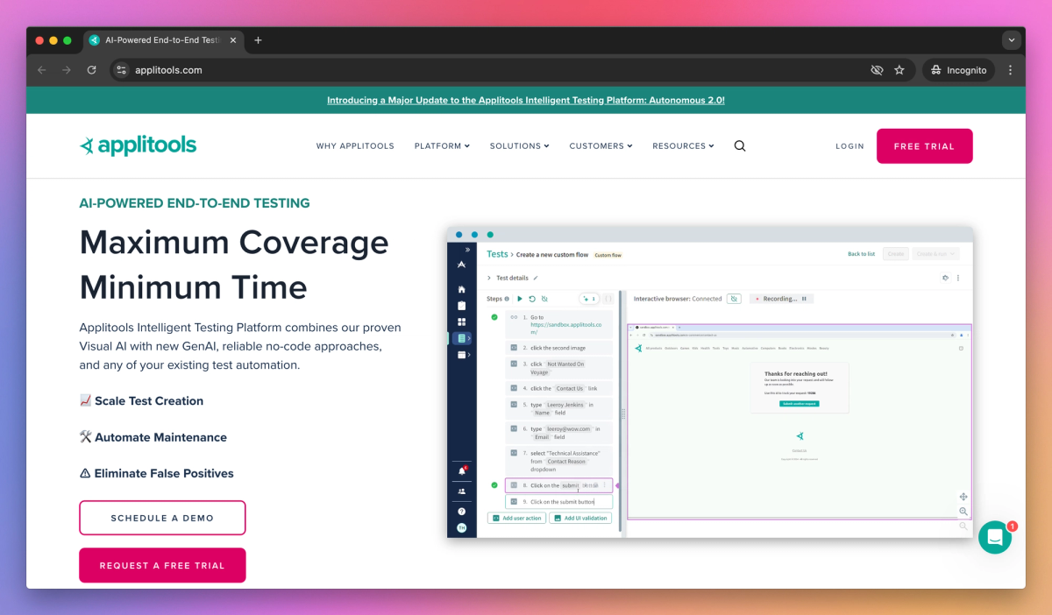Open the Chrome three-dot menu

pyautogui.click(x=1011, y=70)
